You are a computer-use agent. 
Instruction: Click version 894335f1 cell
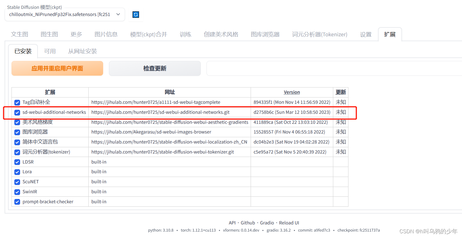[292, 102]
